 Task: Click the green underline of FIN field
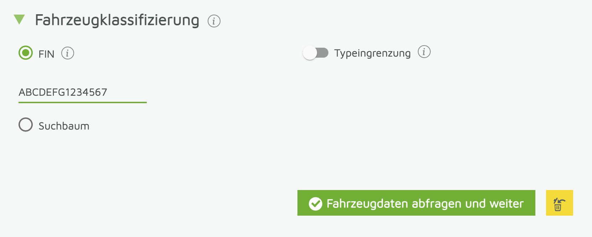(x=83, y=102)
